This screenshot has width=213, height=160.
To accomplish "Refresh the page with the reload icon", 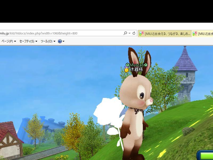I will point(134,33).
